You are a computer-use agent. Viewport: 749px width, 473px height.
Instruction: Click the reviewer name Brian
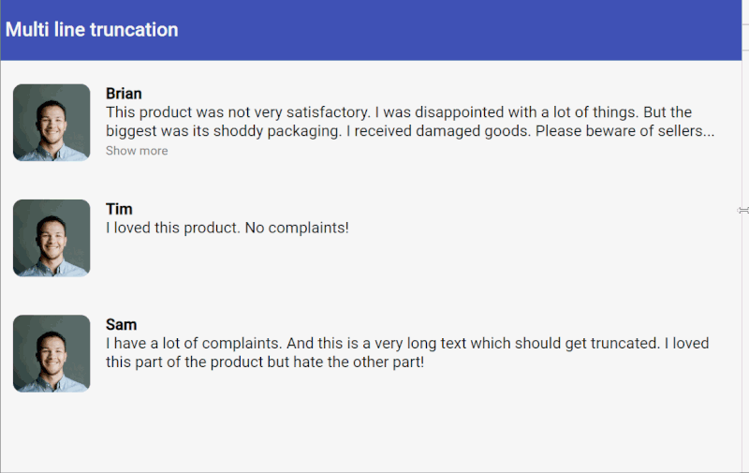(124, 94)
